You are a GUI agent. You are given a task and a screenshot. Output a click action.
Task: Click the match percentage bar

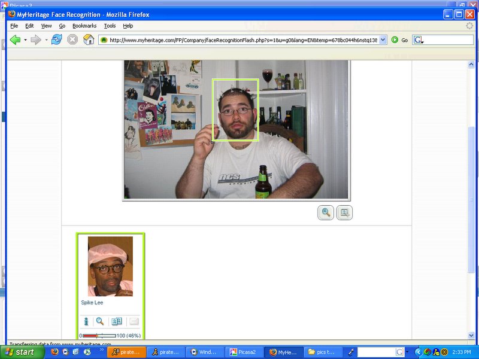(x=99, y=336)
